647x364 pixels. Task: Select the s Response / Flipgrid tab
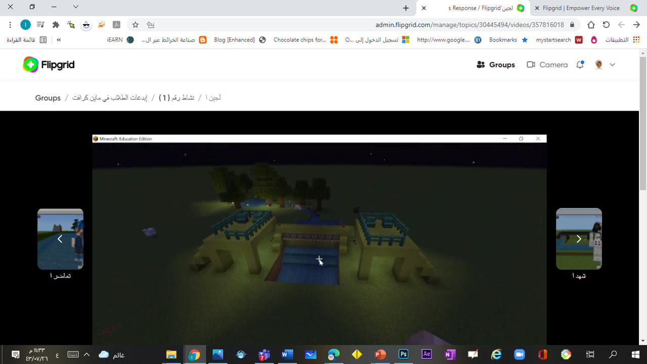pos(480,8)
